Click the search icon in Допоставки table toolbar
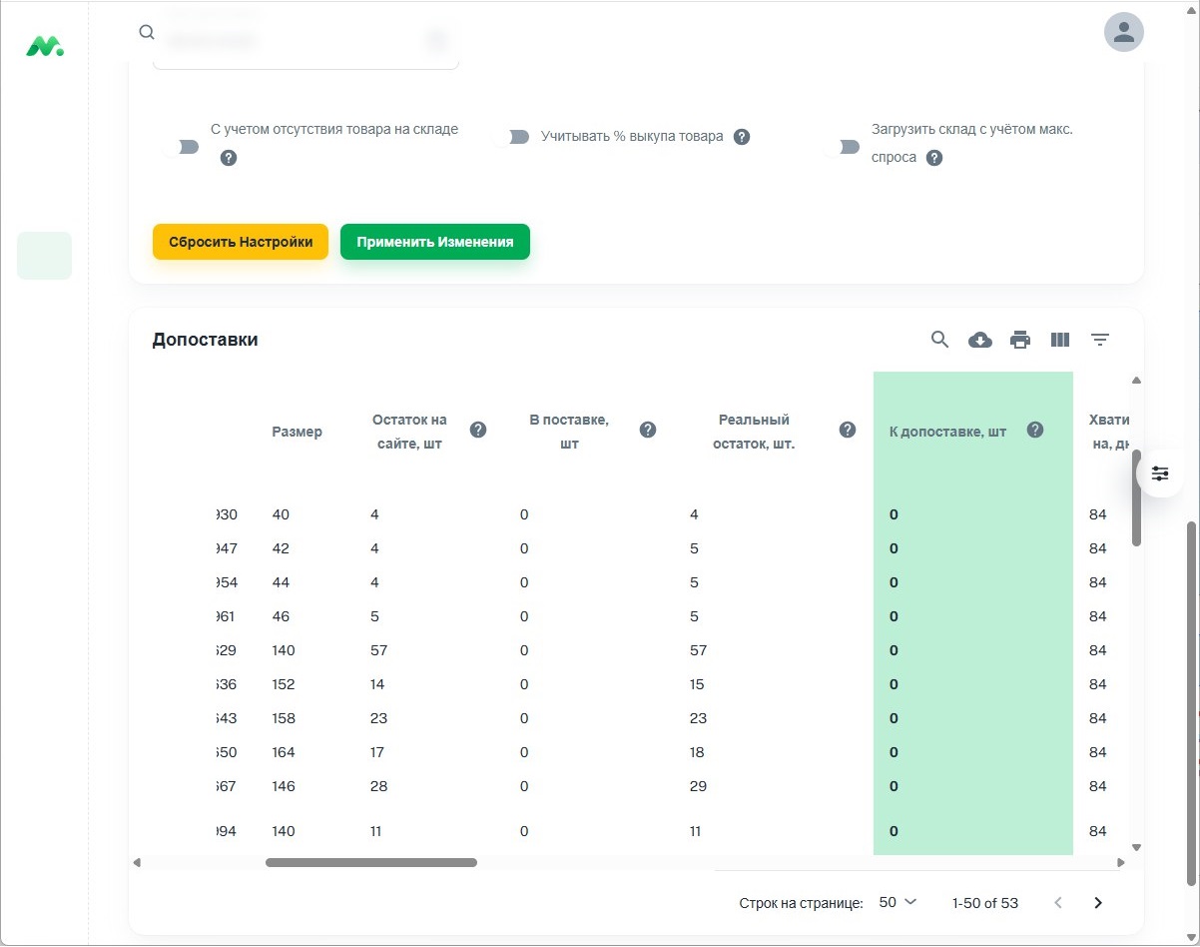 click(939, 340)
